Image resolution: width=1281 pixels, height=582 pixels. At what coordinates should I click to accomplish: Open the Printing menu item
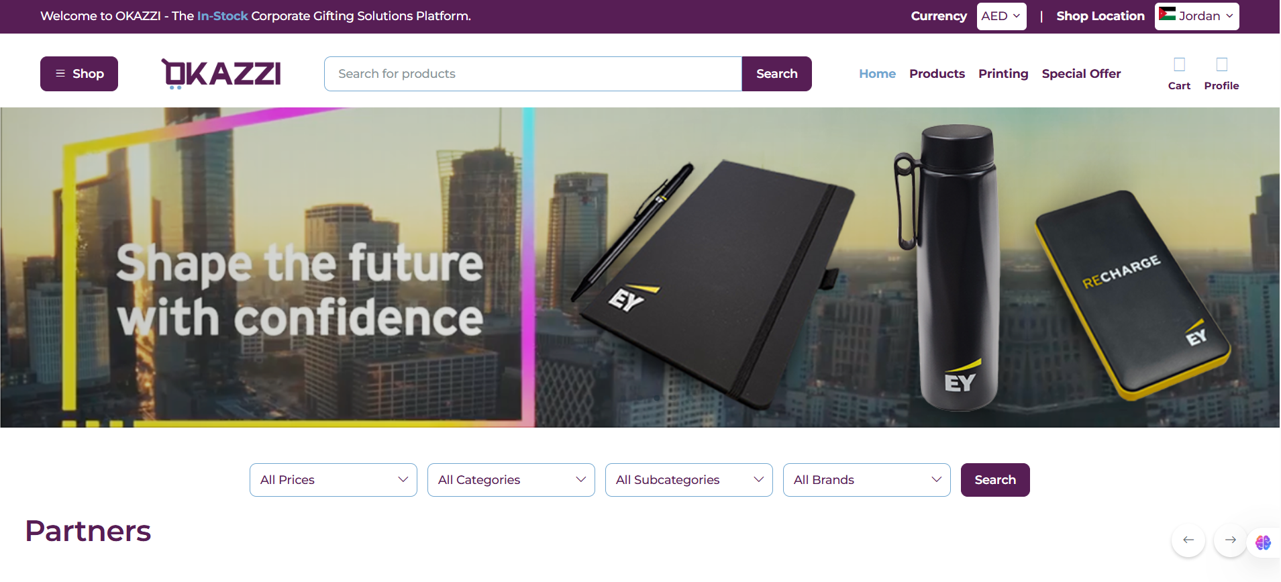(1003, 74)
